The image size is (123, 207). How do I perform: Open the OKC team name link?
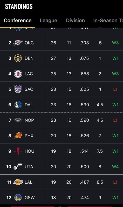(29, 43)
